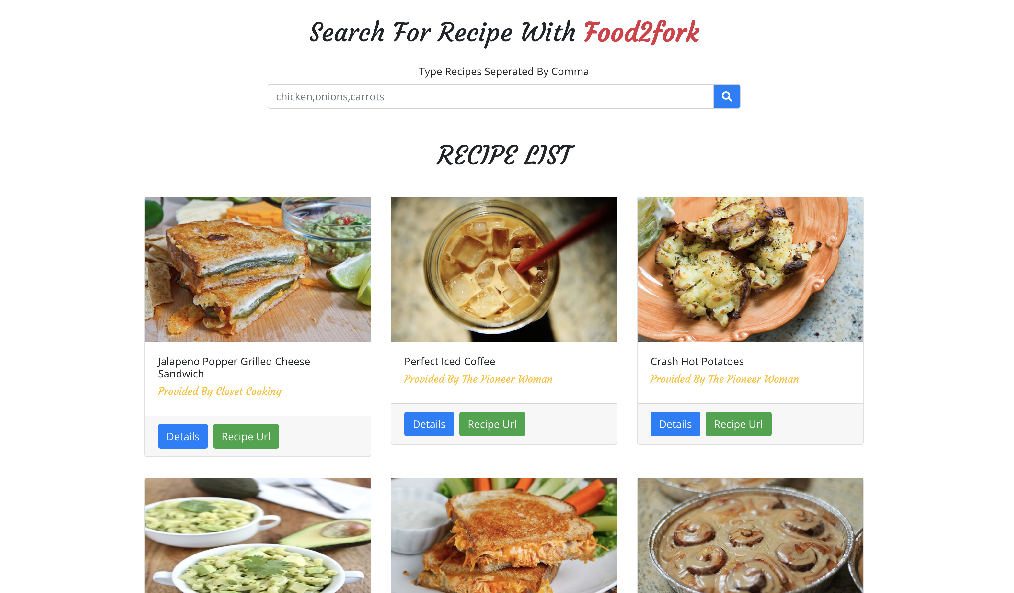
Task: Click Provided By The Pioneer Woman link on coffee card
Action: click(x=478, y=379)
